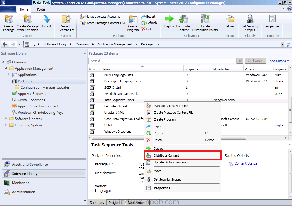Viewport: 292px width, 206px height.
Task: Click the package Search input field
Action: click(162, 61)
